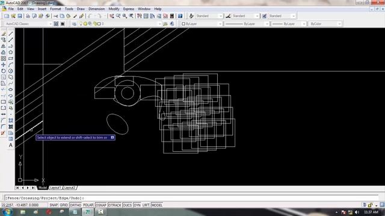
Task: Click the Model tab
Action: tap(43, 188)
